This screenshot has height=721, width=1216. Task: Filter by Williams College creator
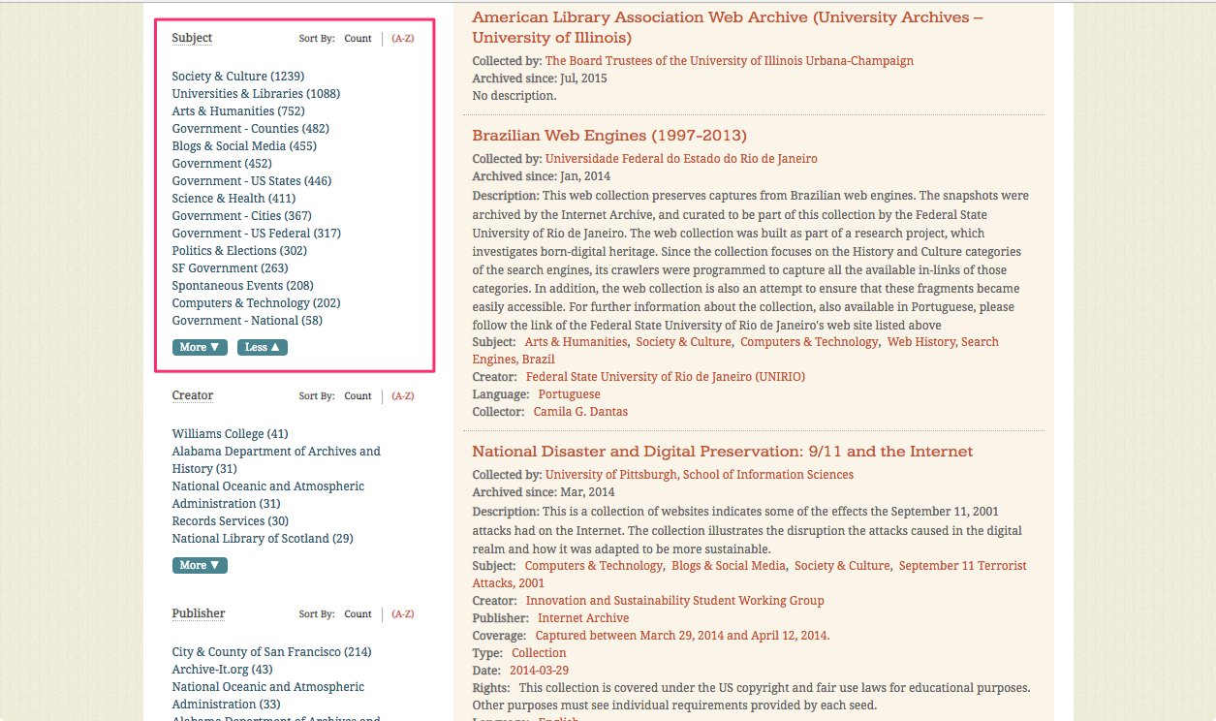(230, 434)
